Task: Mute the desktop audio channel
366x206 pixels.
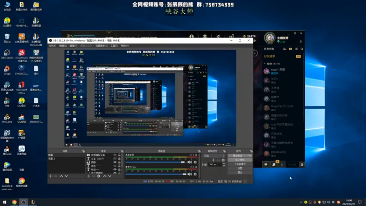Action: (x=189, y=162)
